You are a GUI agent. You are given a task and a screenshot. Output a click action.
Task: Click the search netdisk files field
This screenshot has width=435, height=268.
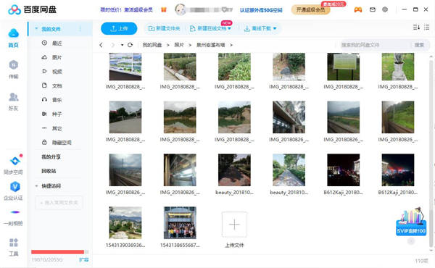click(375, 45)
